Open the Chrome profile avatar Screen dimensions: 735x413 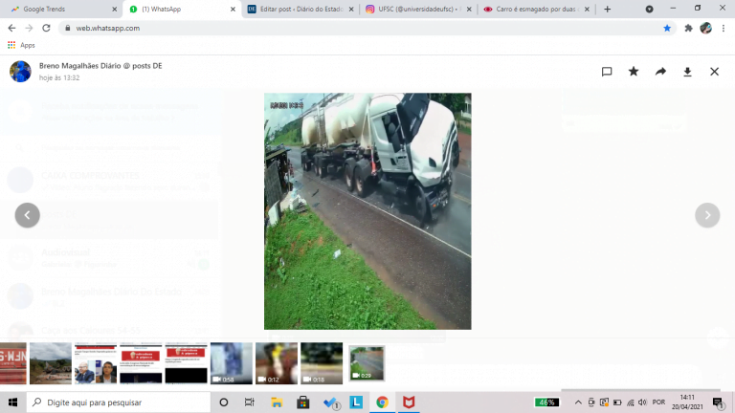706,28
